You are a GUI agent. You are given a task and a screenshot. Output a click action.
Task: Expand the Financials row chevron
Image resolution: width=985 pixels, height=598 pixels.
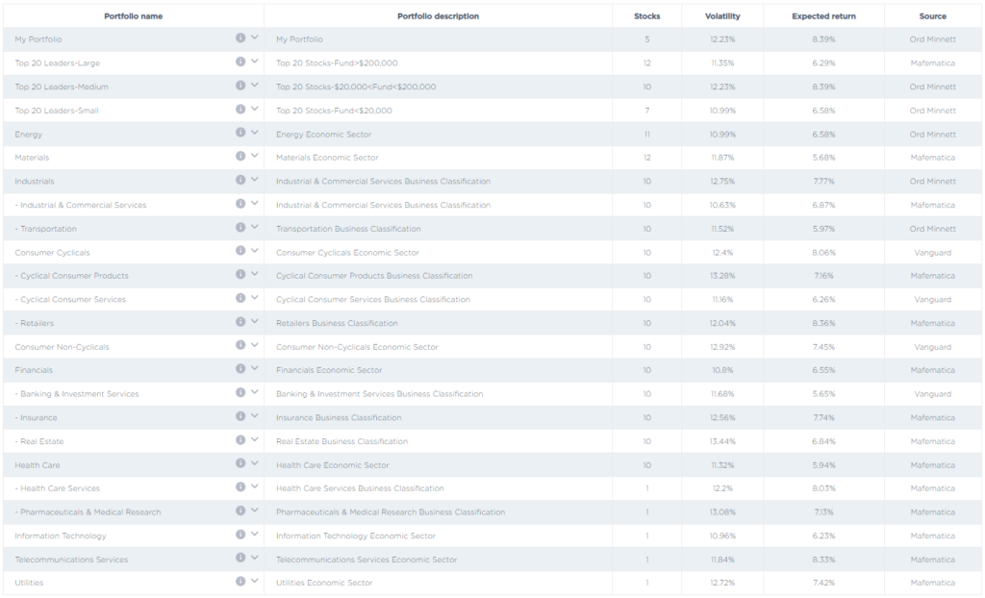[254, 369]
